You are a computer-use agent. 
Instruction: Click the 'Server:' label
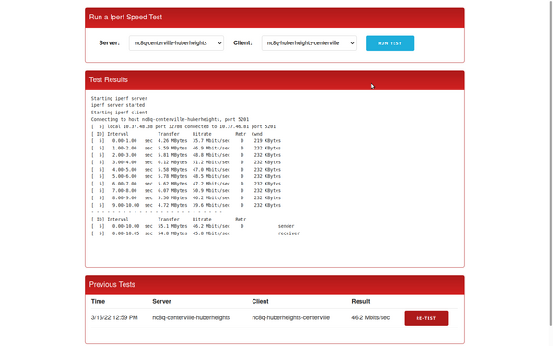pyautogui.click(x=110, y=43)
